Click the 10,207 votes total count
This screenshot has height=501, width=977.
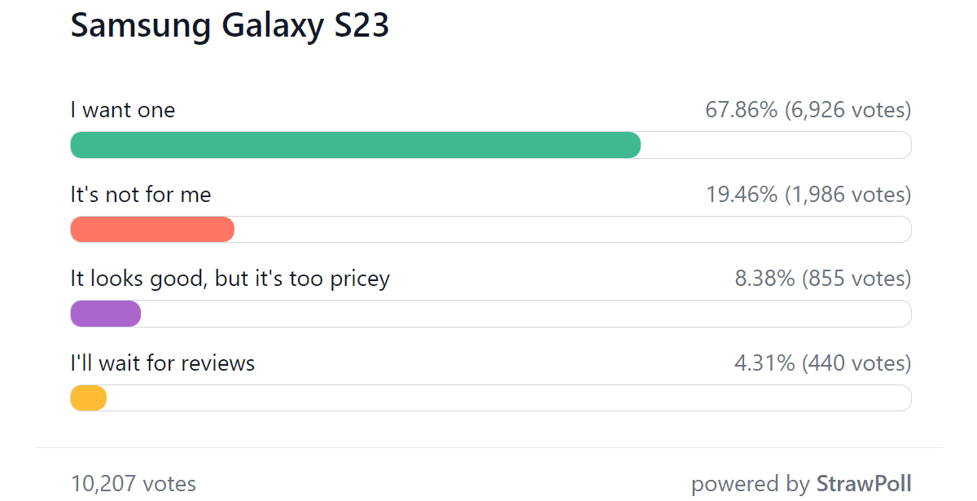coord(134,484)
